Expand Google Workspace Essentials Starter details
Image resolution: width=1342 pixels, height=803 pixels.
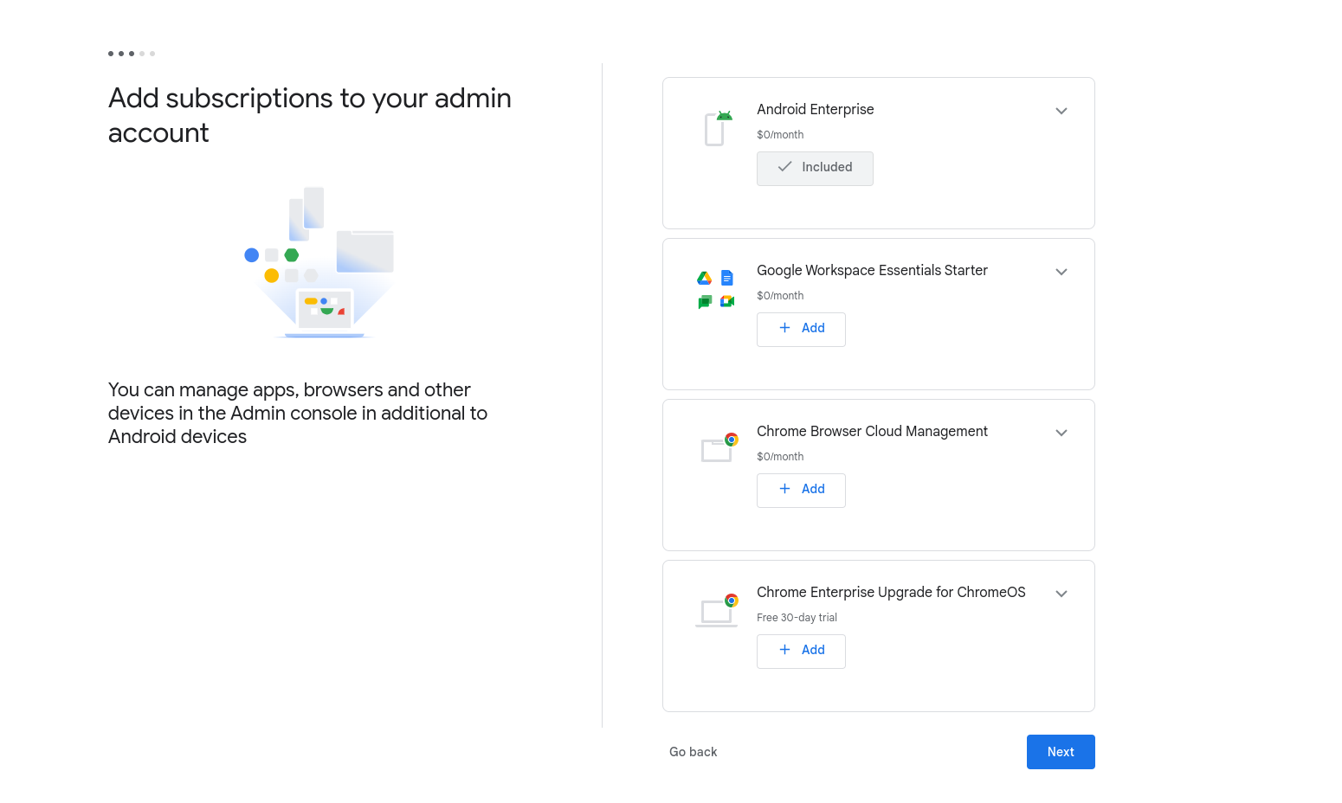pyautogui.click(x=1061, y=272)
